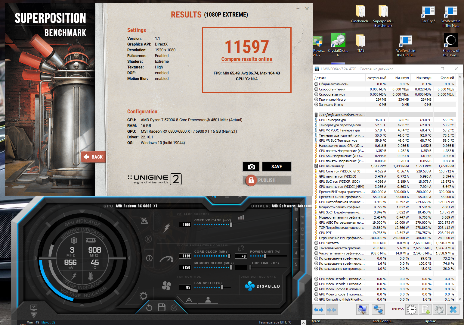Select the GPU PPT sensor row
The image size is (464, 325).
[385, 233]
